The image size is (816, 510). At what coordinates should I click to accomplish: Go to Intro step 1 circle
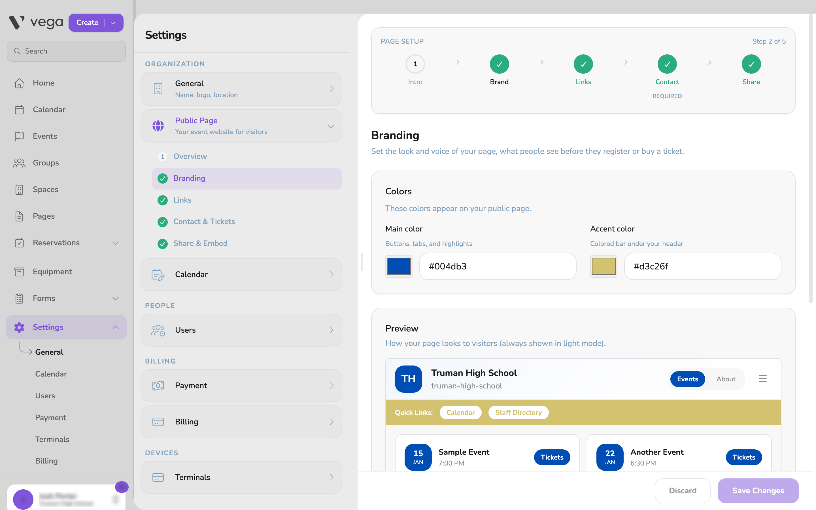tap(415, 64)
